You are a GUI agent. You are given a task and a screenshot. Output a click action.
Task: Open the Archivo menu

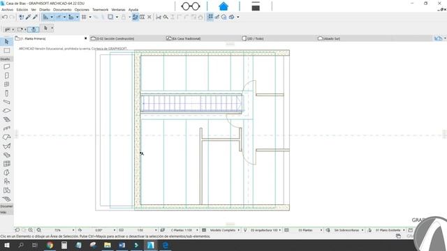pos(8,10)
